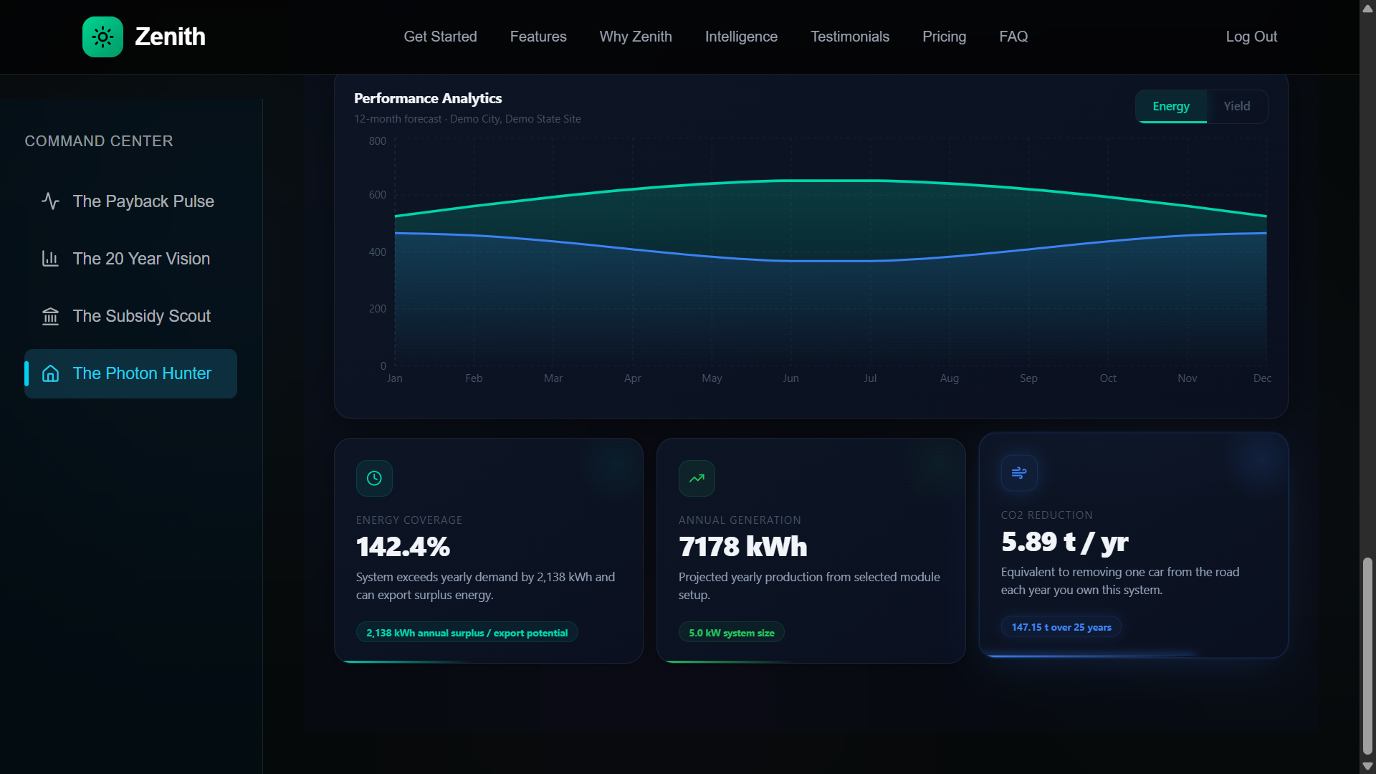Viewport: 1376px width, 774px height.
Task: Click the Log Out link
Action: [x=1251, y=37]
